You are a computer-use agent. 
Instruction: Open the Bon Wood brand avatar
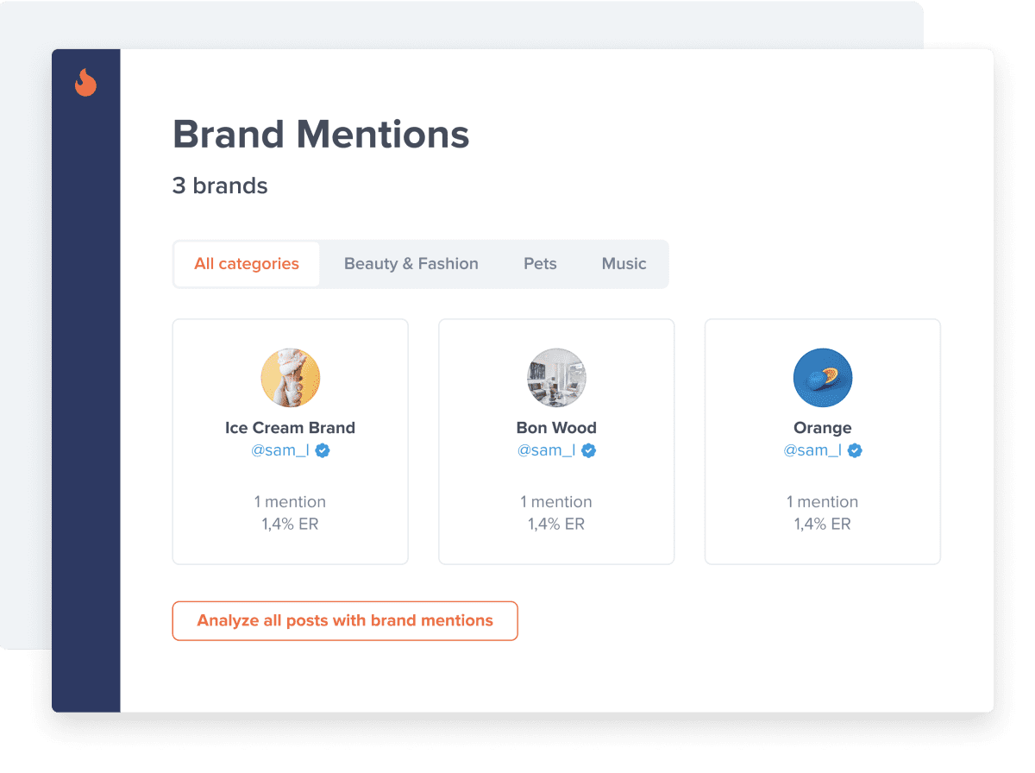[556, 377]
